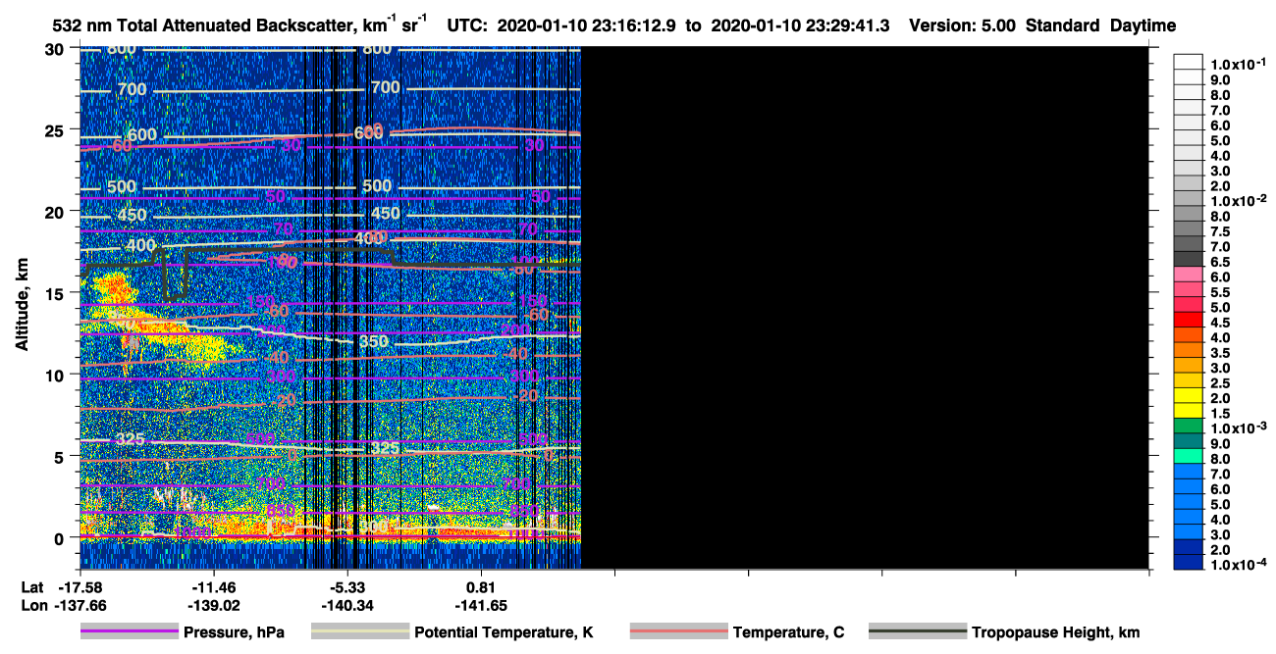Click longitude value '-141.65'
Viewport: 1276px width, 654px height.
coord(481,606)
